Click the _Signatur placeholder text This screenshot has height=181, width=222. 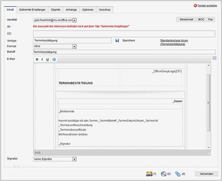[x=64, y=144]
